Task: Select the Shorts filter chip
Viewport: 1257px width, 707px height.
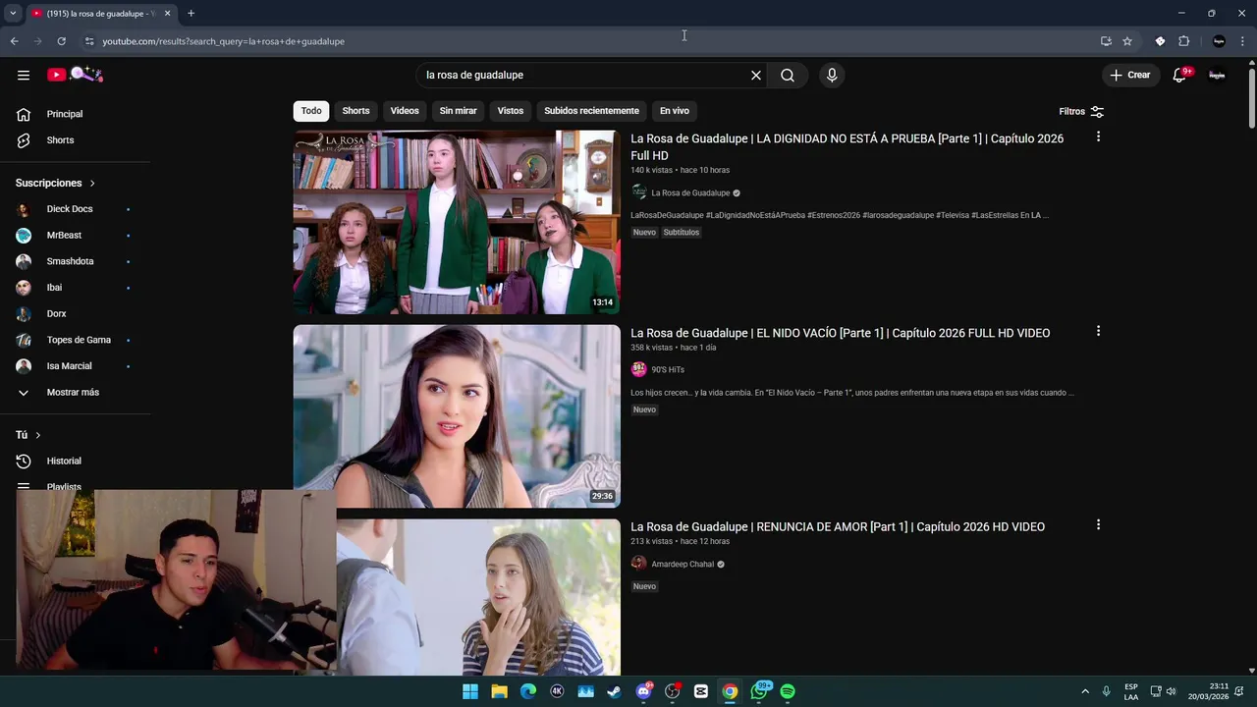Action: click(x=355, y=111)
